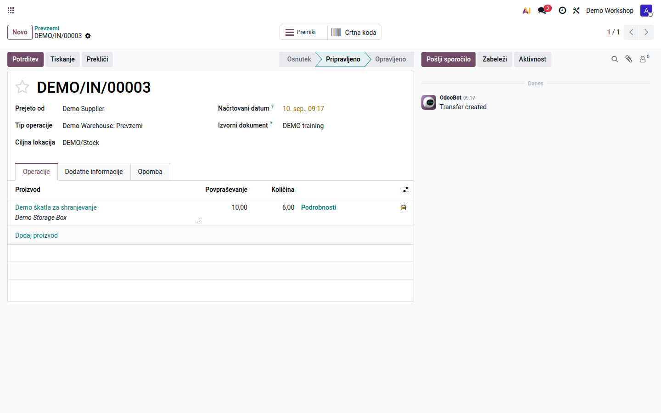Open column settings for the operations table
The width and height of the screenshot is (661, 413).
405,190
